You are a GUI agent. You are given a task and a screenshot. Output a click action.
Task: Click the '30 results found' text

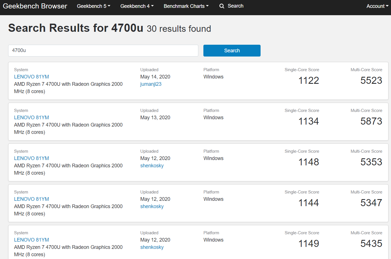179,29
